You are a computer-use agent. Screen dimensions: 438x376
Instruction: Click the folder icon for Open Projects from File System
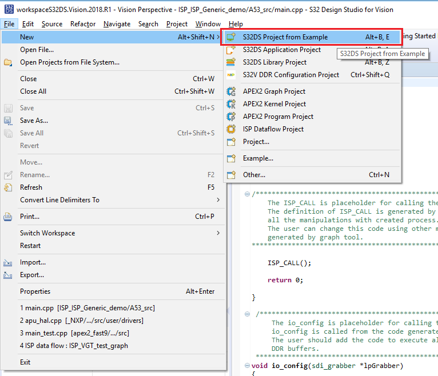point(8,62)
